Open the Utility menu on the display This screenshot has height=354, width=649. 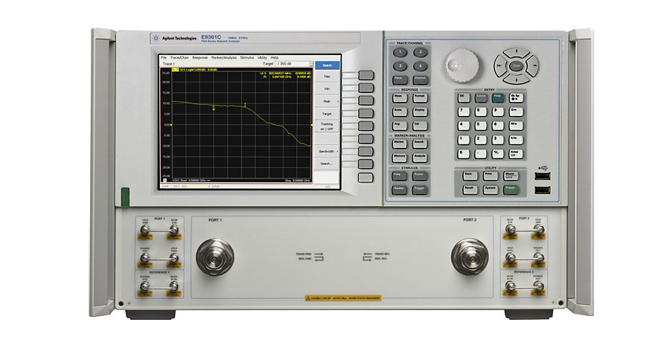click(263, 57)
